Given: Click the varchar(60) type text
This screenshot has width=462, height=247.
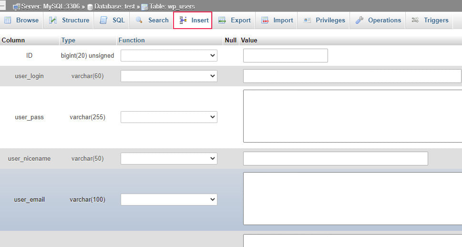Looking at the screenshot, I should 88,76.
